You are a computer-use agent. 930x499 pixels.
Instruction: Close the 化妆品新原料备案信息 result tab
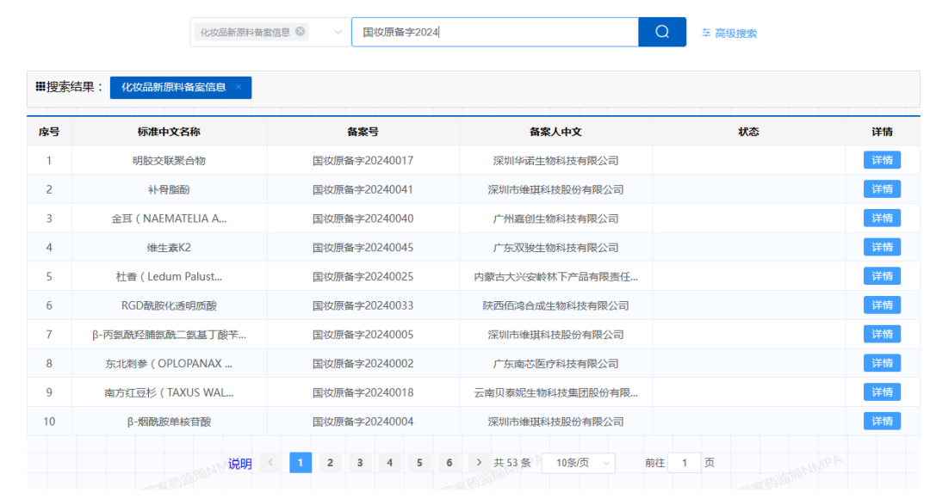coord(239,87)
